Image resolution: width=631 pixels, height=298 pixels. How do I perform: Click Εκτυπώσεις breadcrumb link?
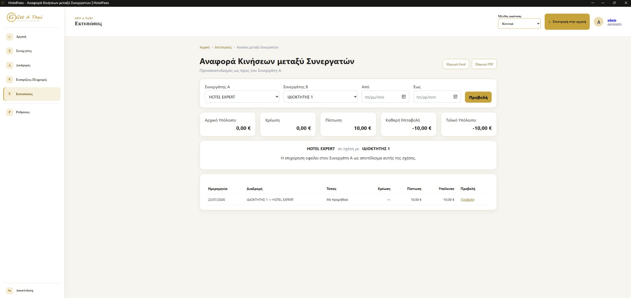tap(223, 48)
